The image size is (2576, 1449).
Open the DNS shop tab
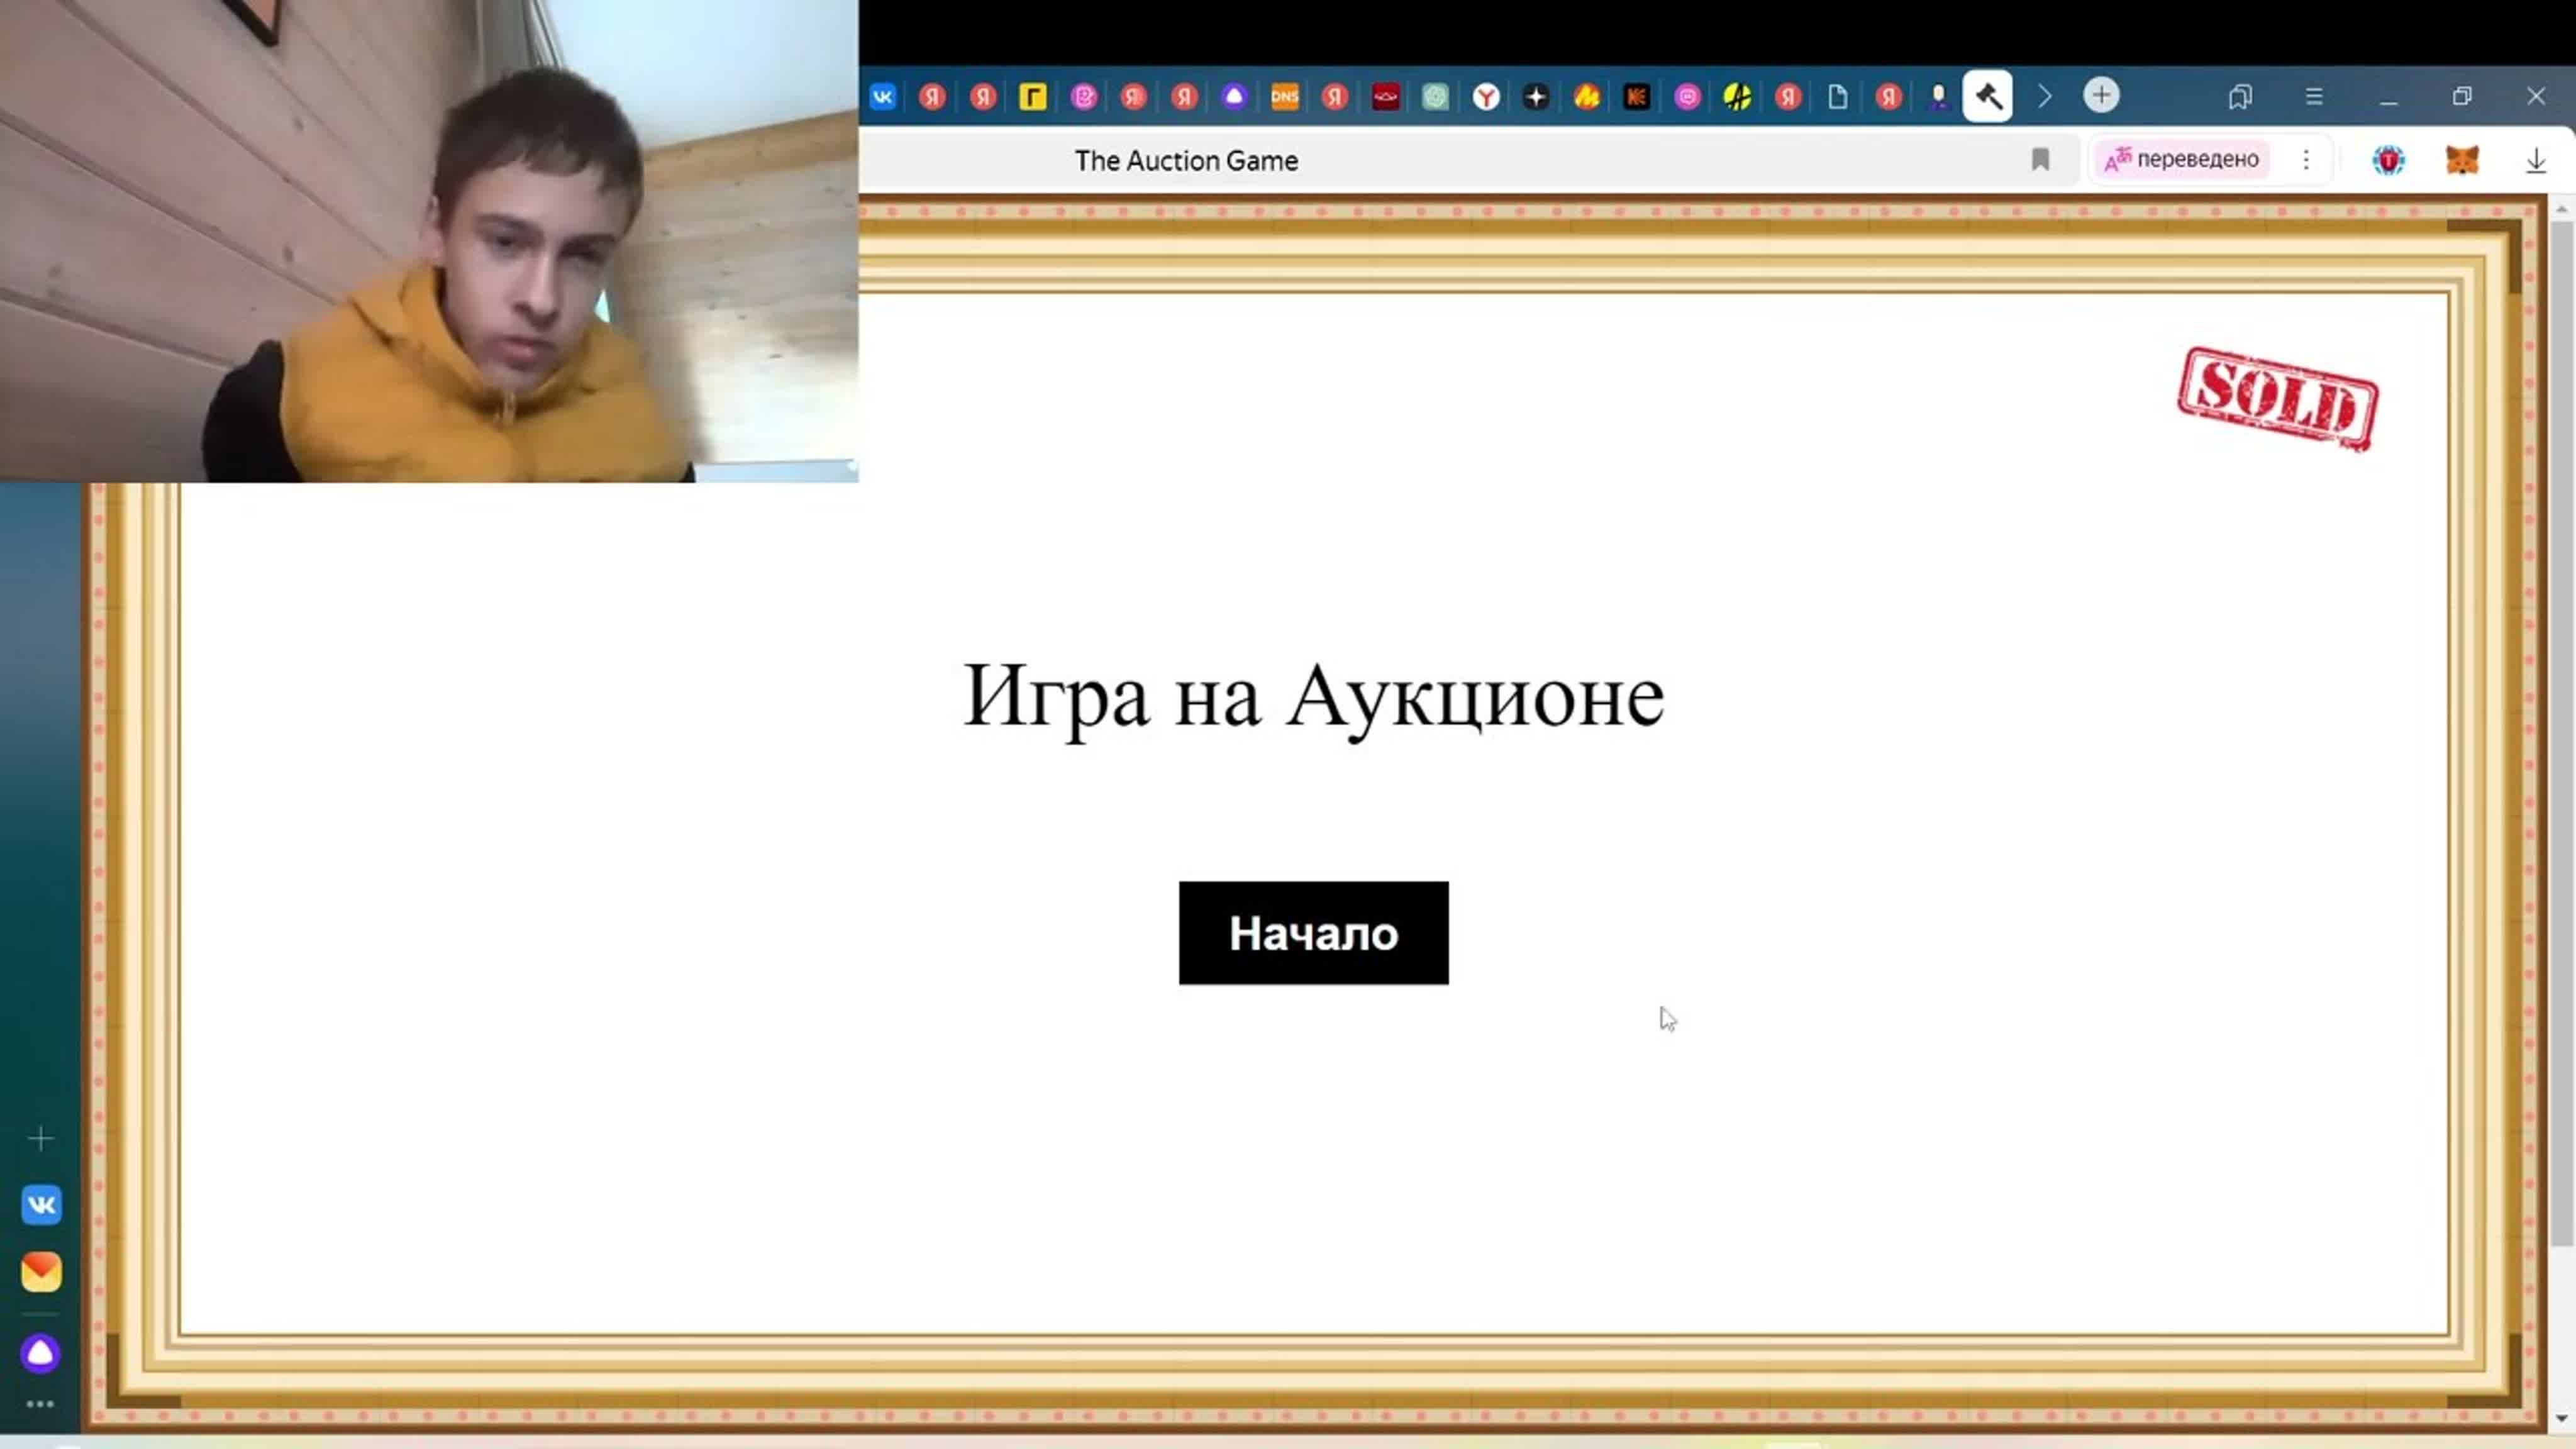[x=1284, y=96]
